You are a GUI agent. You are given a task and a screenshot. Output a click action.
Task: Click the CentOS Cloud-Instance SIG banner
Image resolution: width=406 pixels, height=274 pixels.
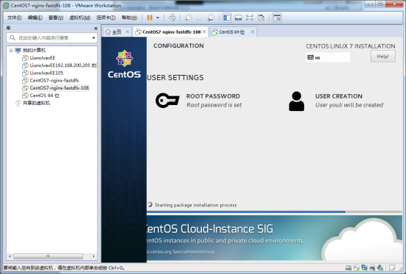(274, 238)
